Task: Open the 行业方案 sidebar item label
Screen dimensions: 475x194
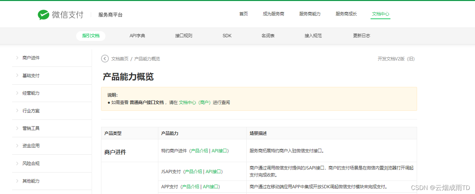Action: click(x=31, y=111)
